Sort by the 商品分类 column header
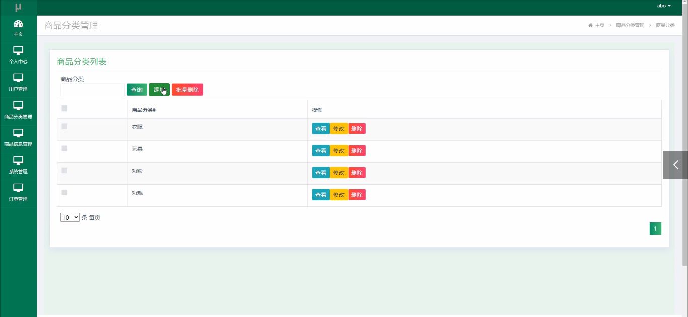The image size is (688, 317). (x=144, y=110)
